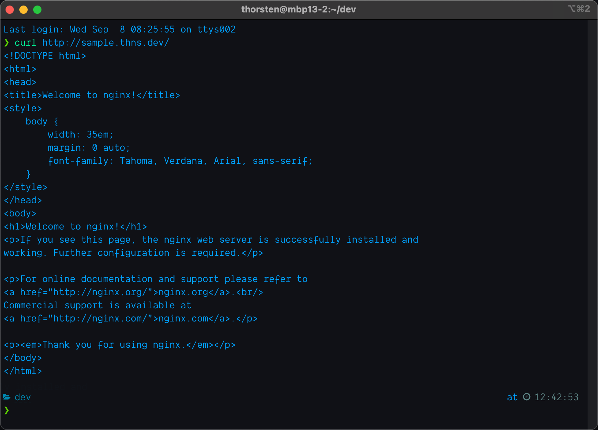Click the font-family CSS line
The width and height of the screenshot is (598, 430).
coord(180,161)
